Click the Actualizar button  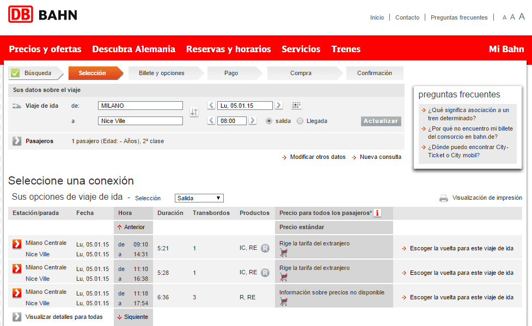381,121
